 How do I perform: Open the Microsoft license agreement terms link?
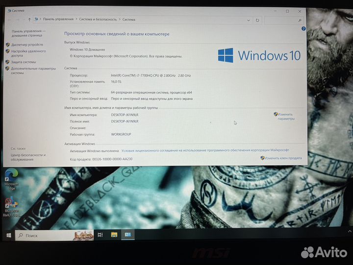pos(205,150)
